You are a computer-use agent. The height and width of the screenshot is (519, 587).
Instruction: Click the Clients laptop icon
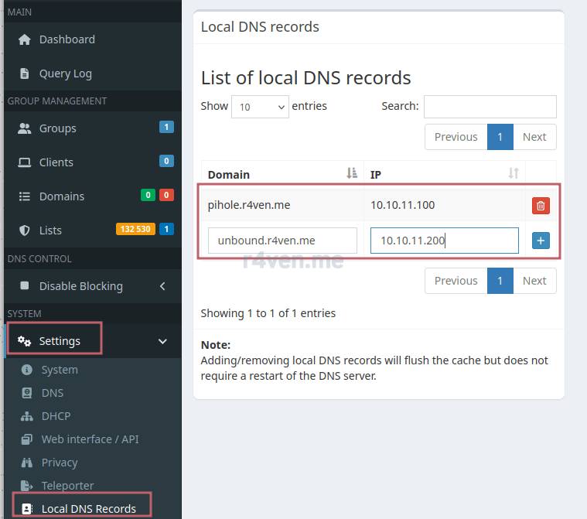tap(25, 162)
